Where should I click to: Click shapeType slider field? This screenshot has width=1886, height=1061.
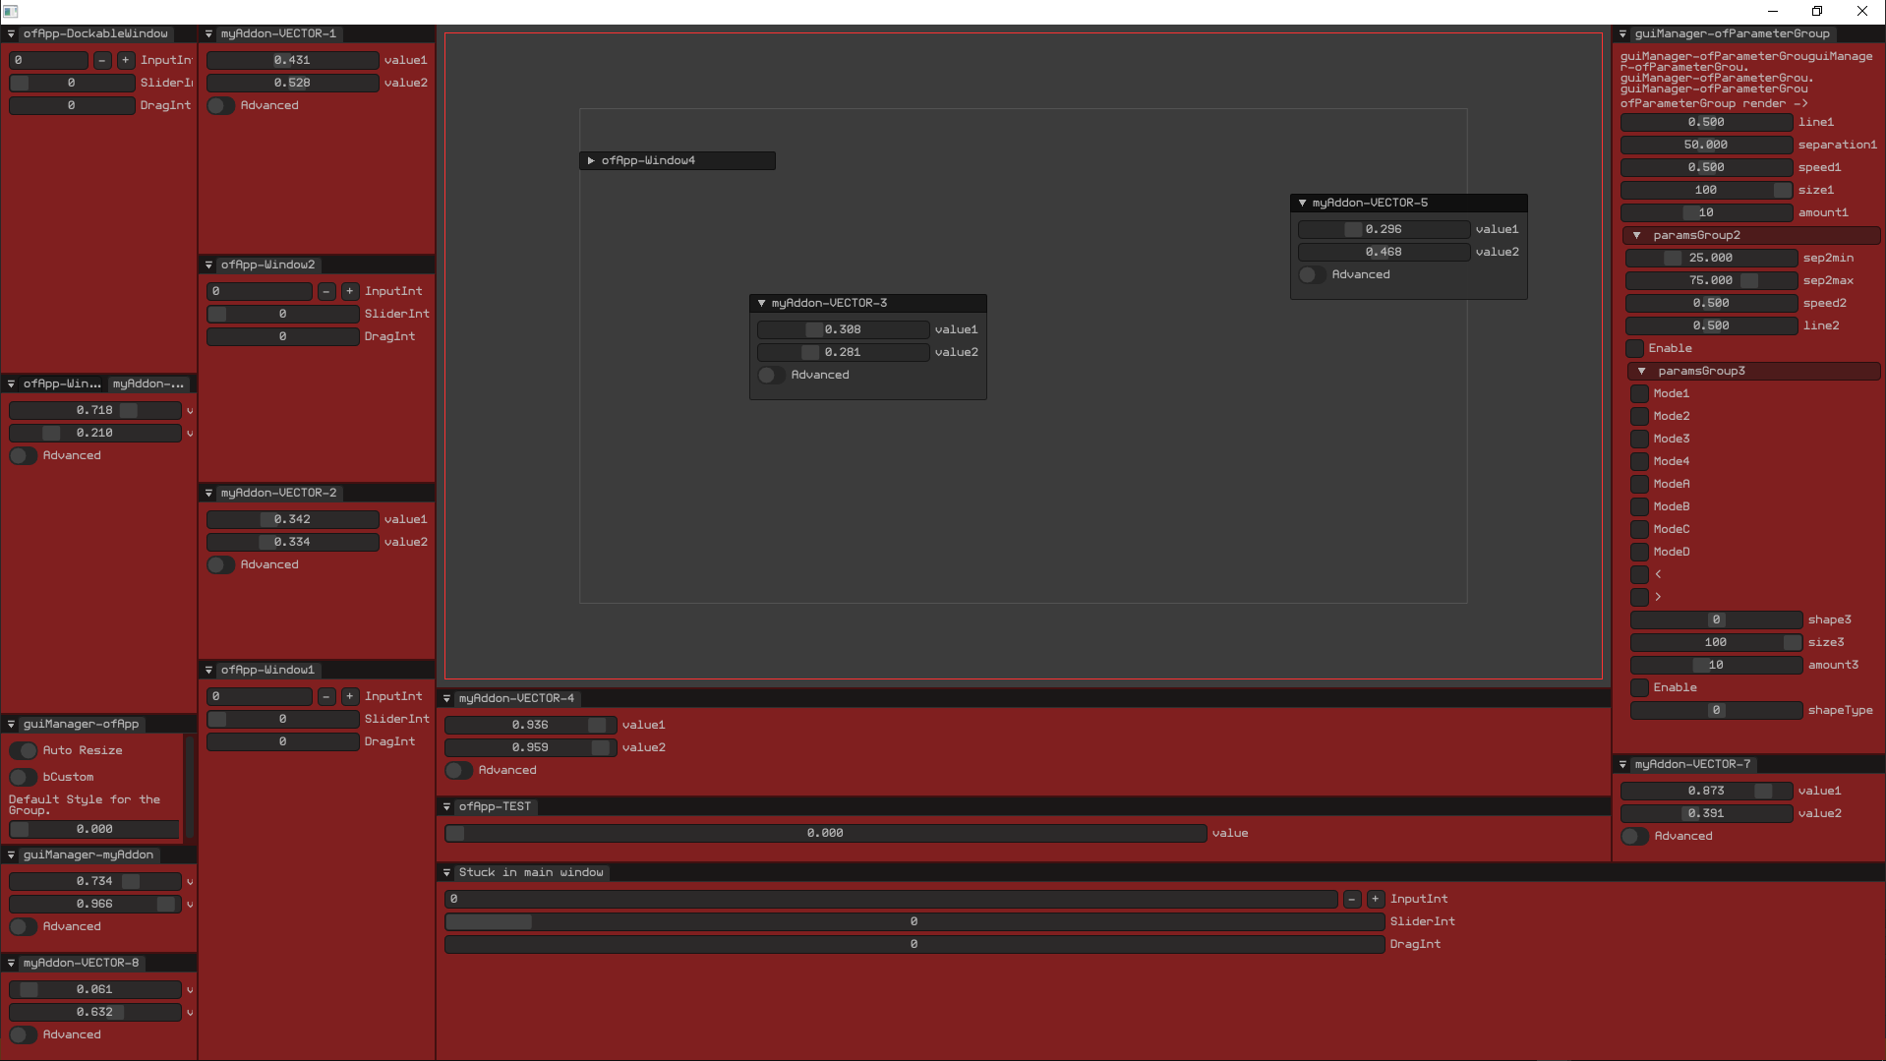[x=1716, y=710]
